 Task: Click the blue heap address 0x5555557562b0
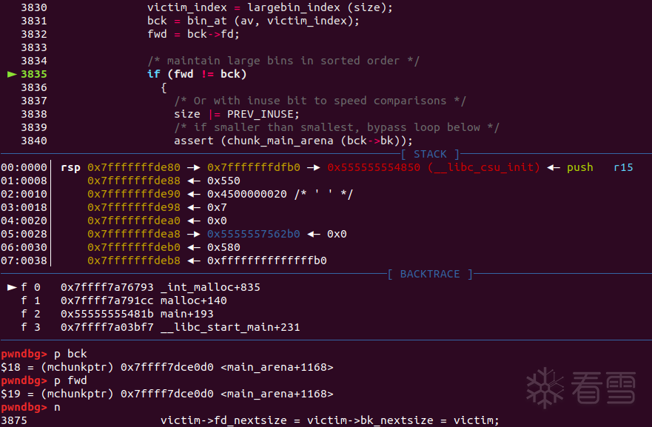click(x=254, y=234)
